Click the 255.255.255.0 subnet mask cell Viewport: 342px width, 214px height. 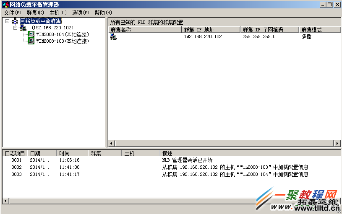tap(259, 36)
